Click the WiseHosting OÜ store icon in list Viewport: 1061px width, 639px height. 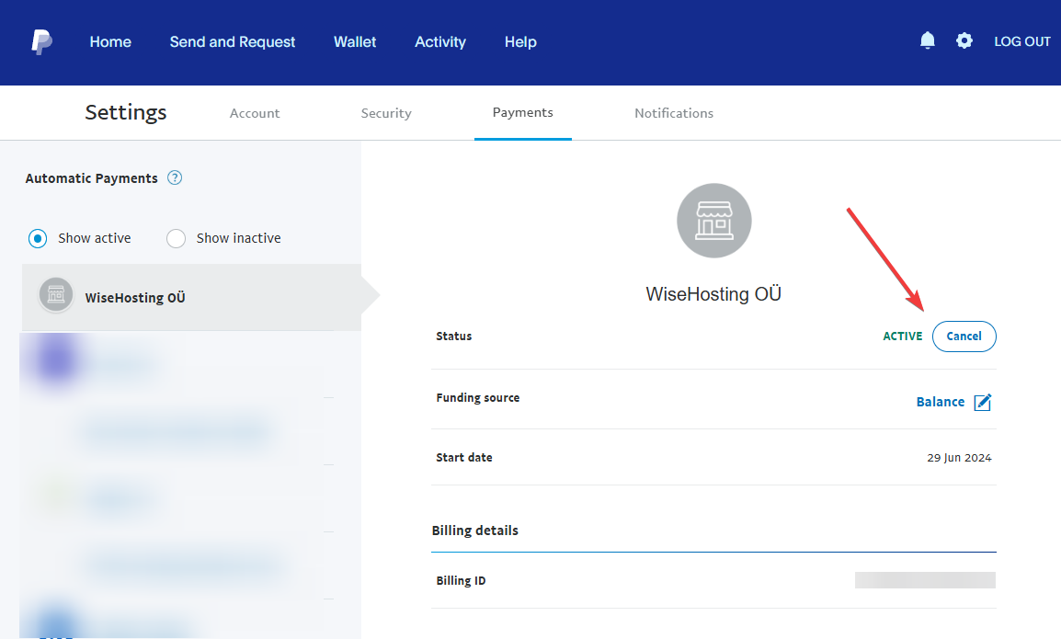pyautogui.click(x=56, y=294)
